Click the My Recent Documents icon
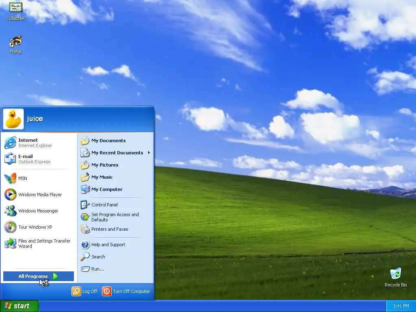The width and height of the screenshot is (416, 312). click(85, 153)
